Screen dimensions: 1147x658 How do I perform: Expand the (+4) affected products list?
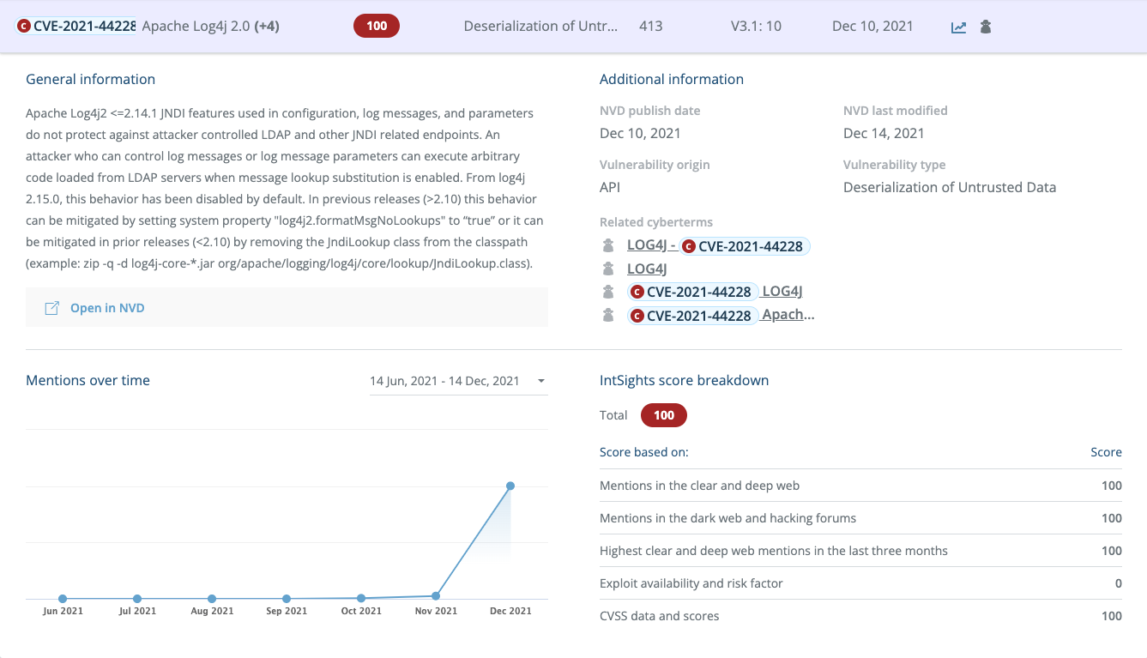coord(266,26)
